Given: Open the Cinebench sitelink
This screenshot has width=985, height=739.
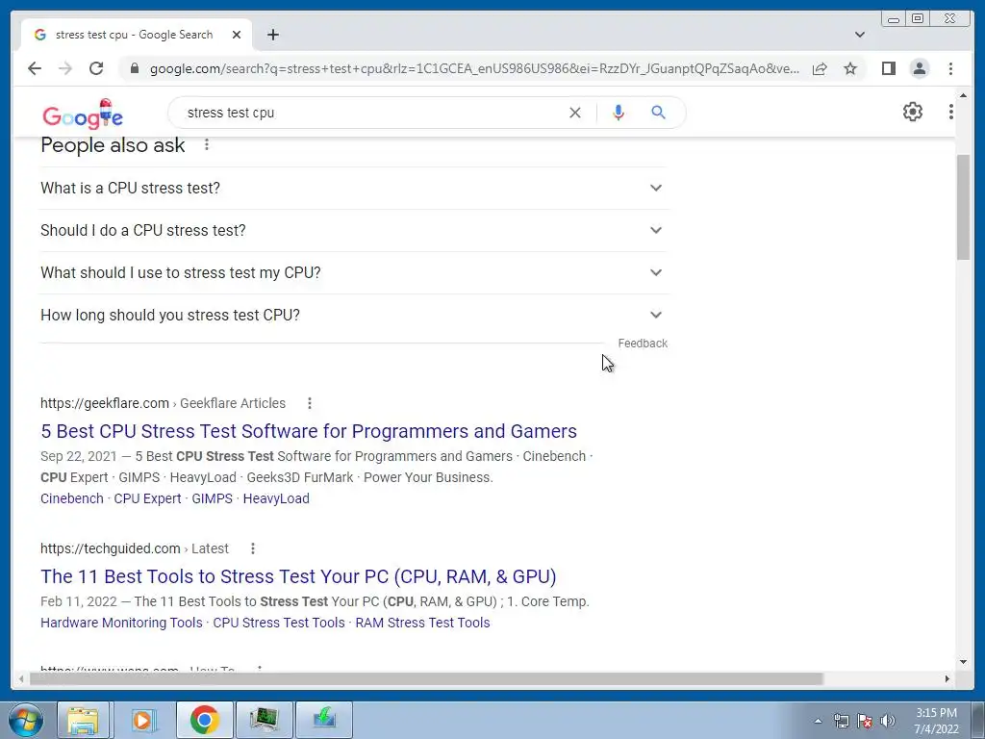Looking at the screenshot, I should coord(71,498).
